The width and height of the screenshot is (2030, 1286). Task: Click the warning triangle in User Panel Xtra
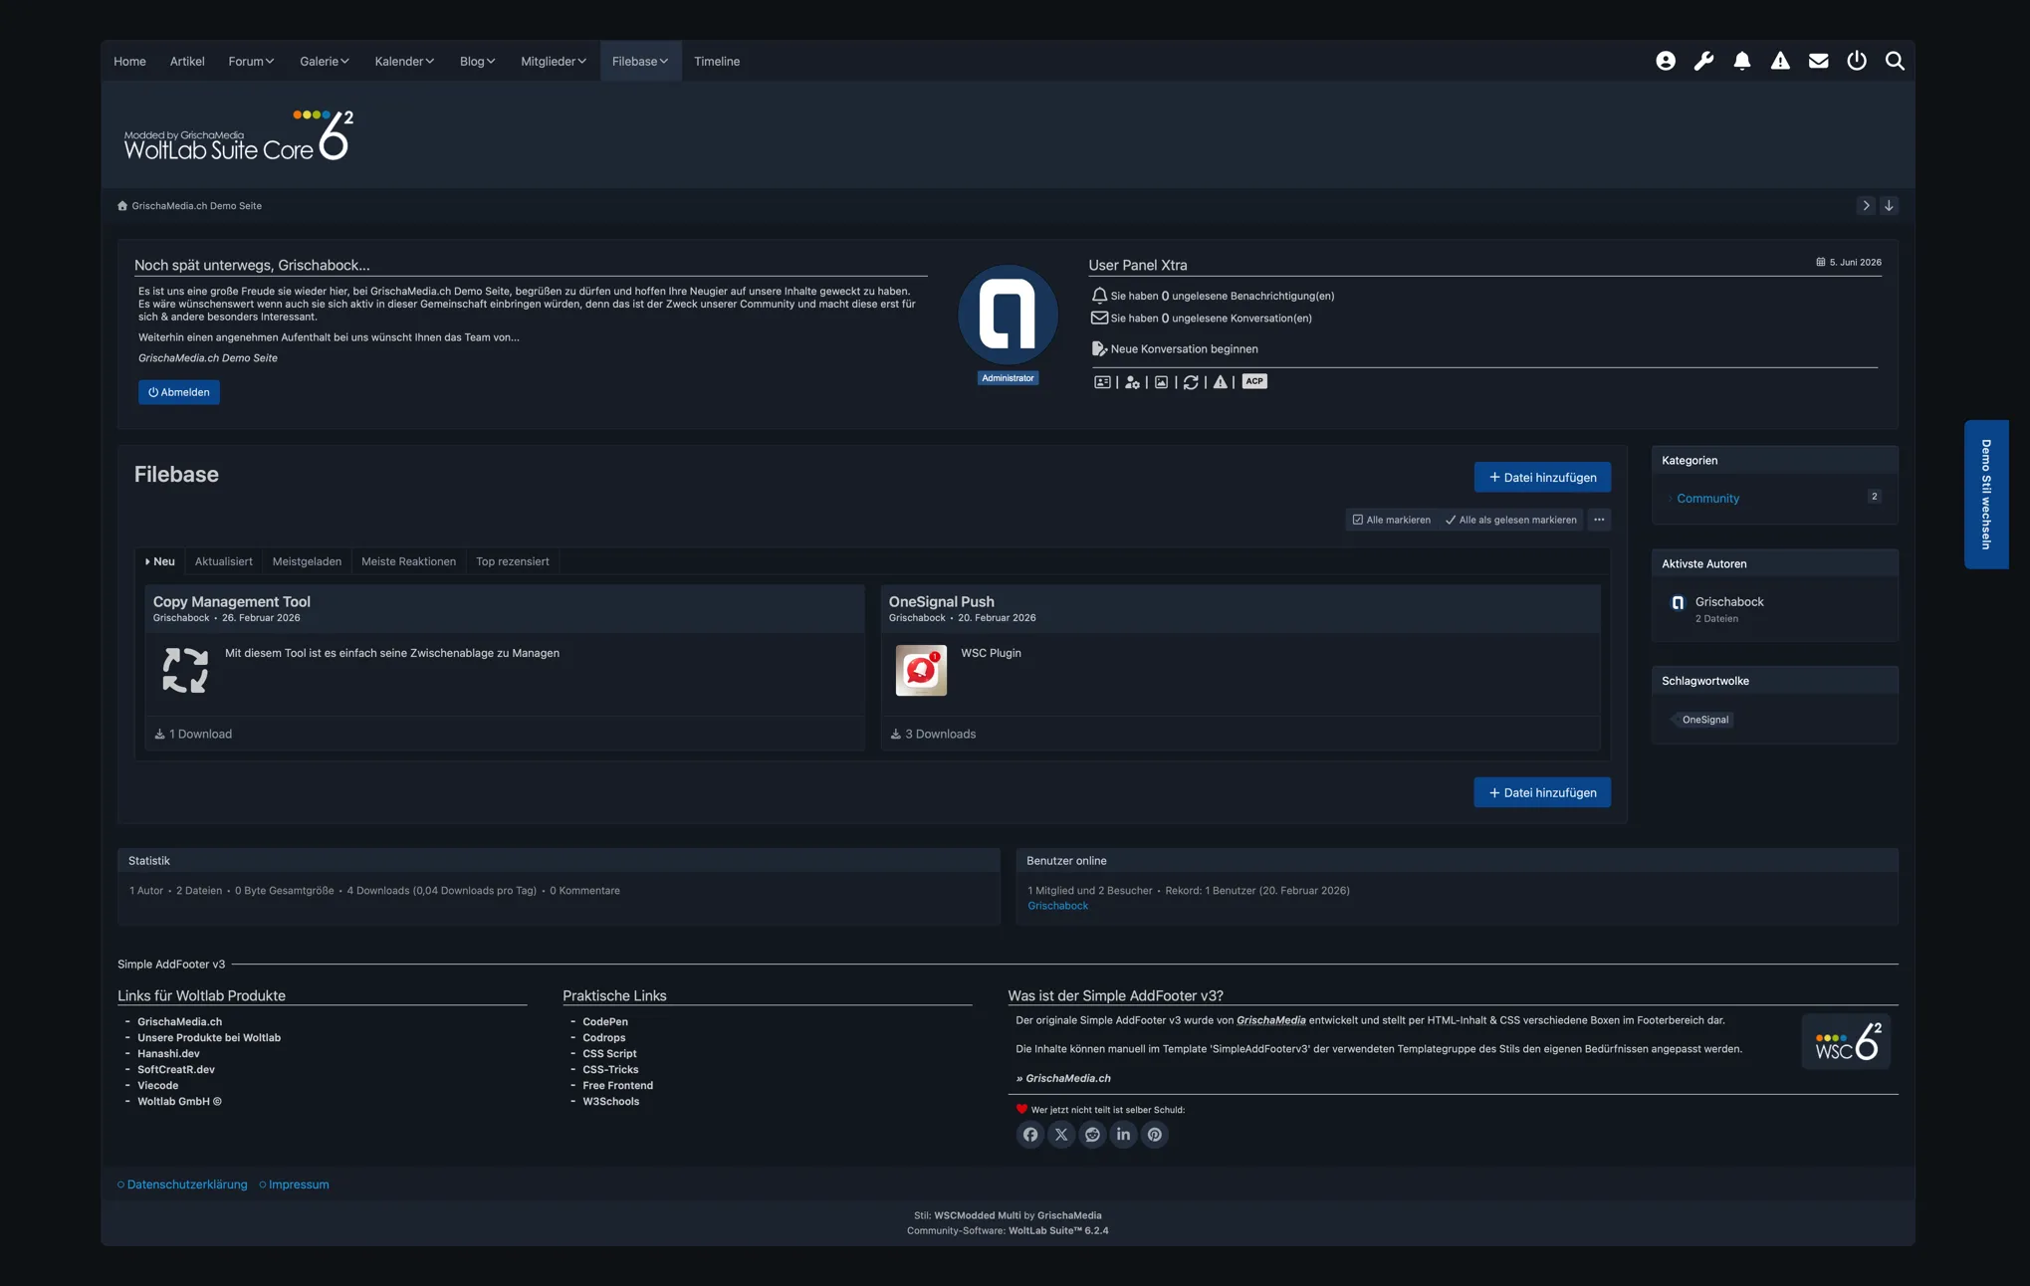click(x=1220, y=382)
